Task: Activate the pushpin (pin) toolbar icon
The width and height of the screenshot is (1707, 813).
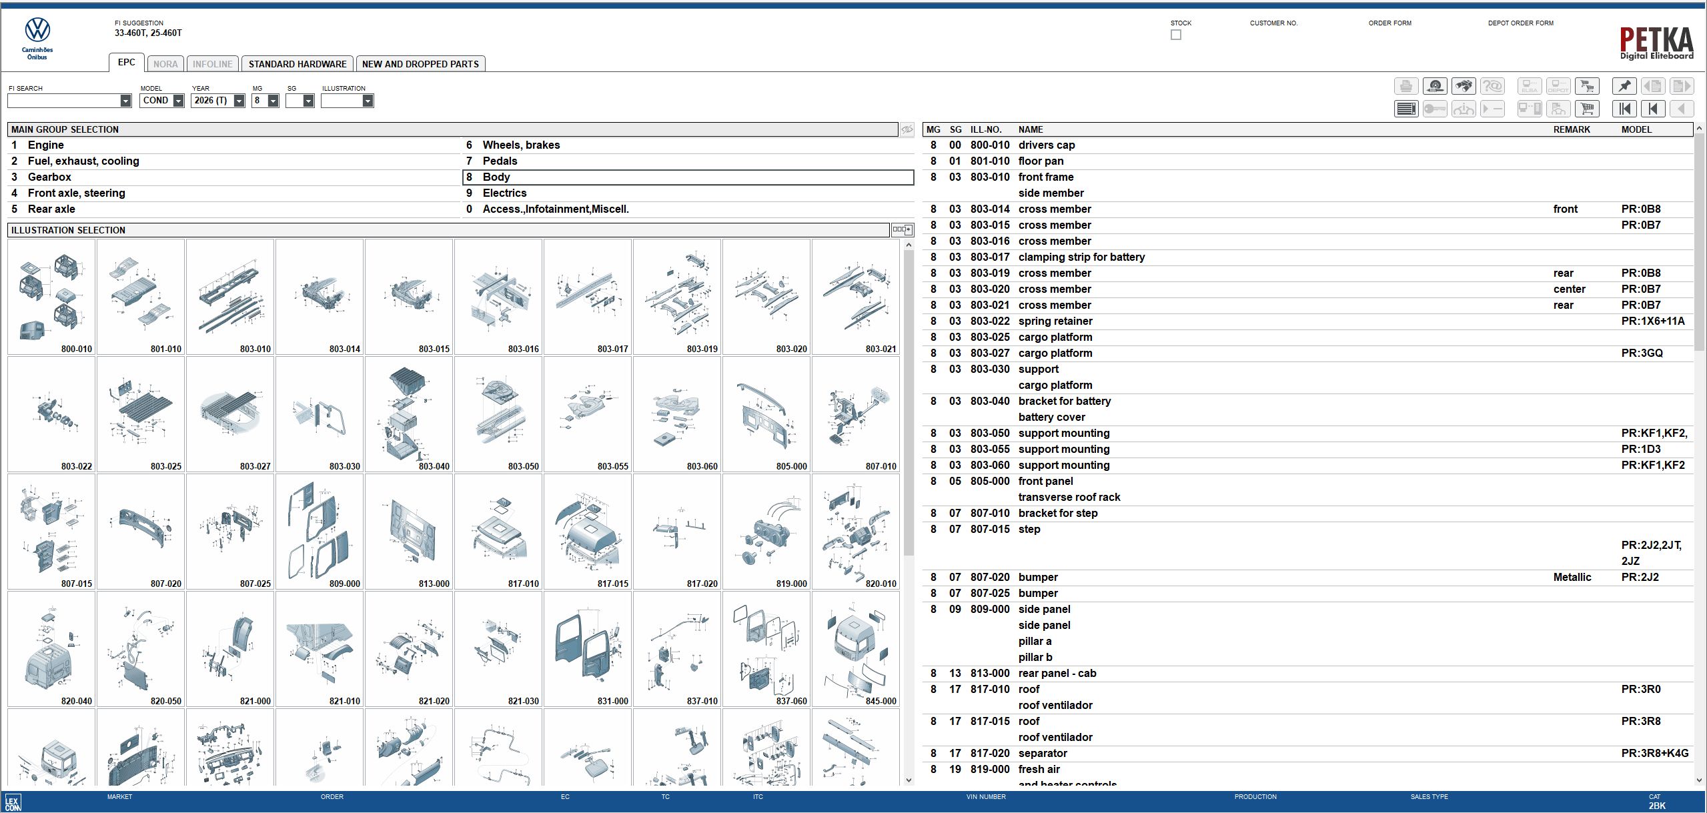Action: click(1624, 86)
